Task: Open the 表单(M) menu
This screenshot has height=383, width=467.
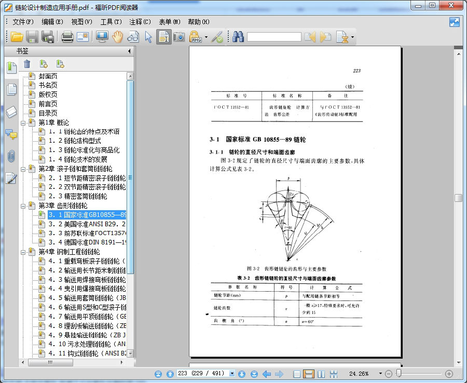Action: click(x=170, y=22)
